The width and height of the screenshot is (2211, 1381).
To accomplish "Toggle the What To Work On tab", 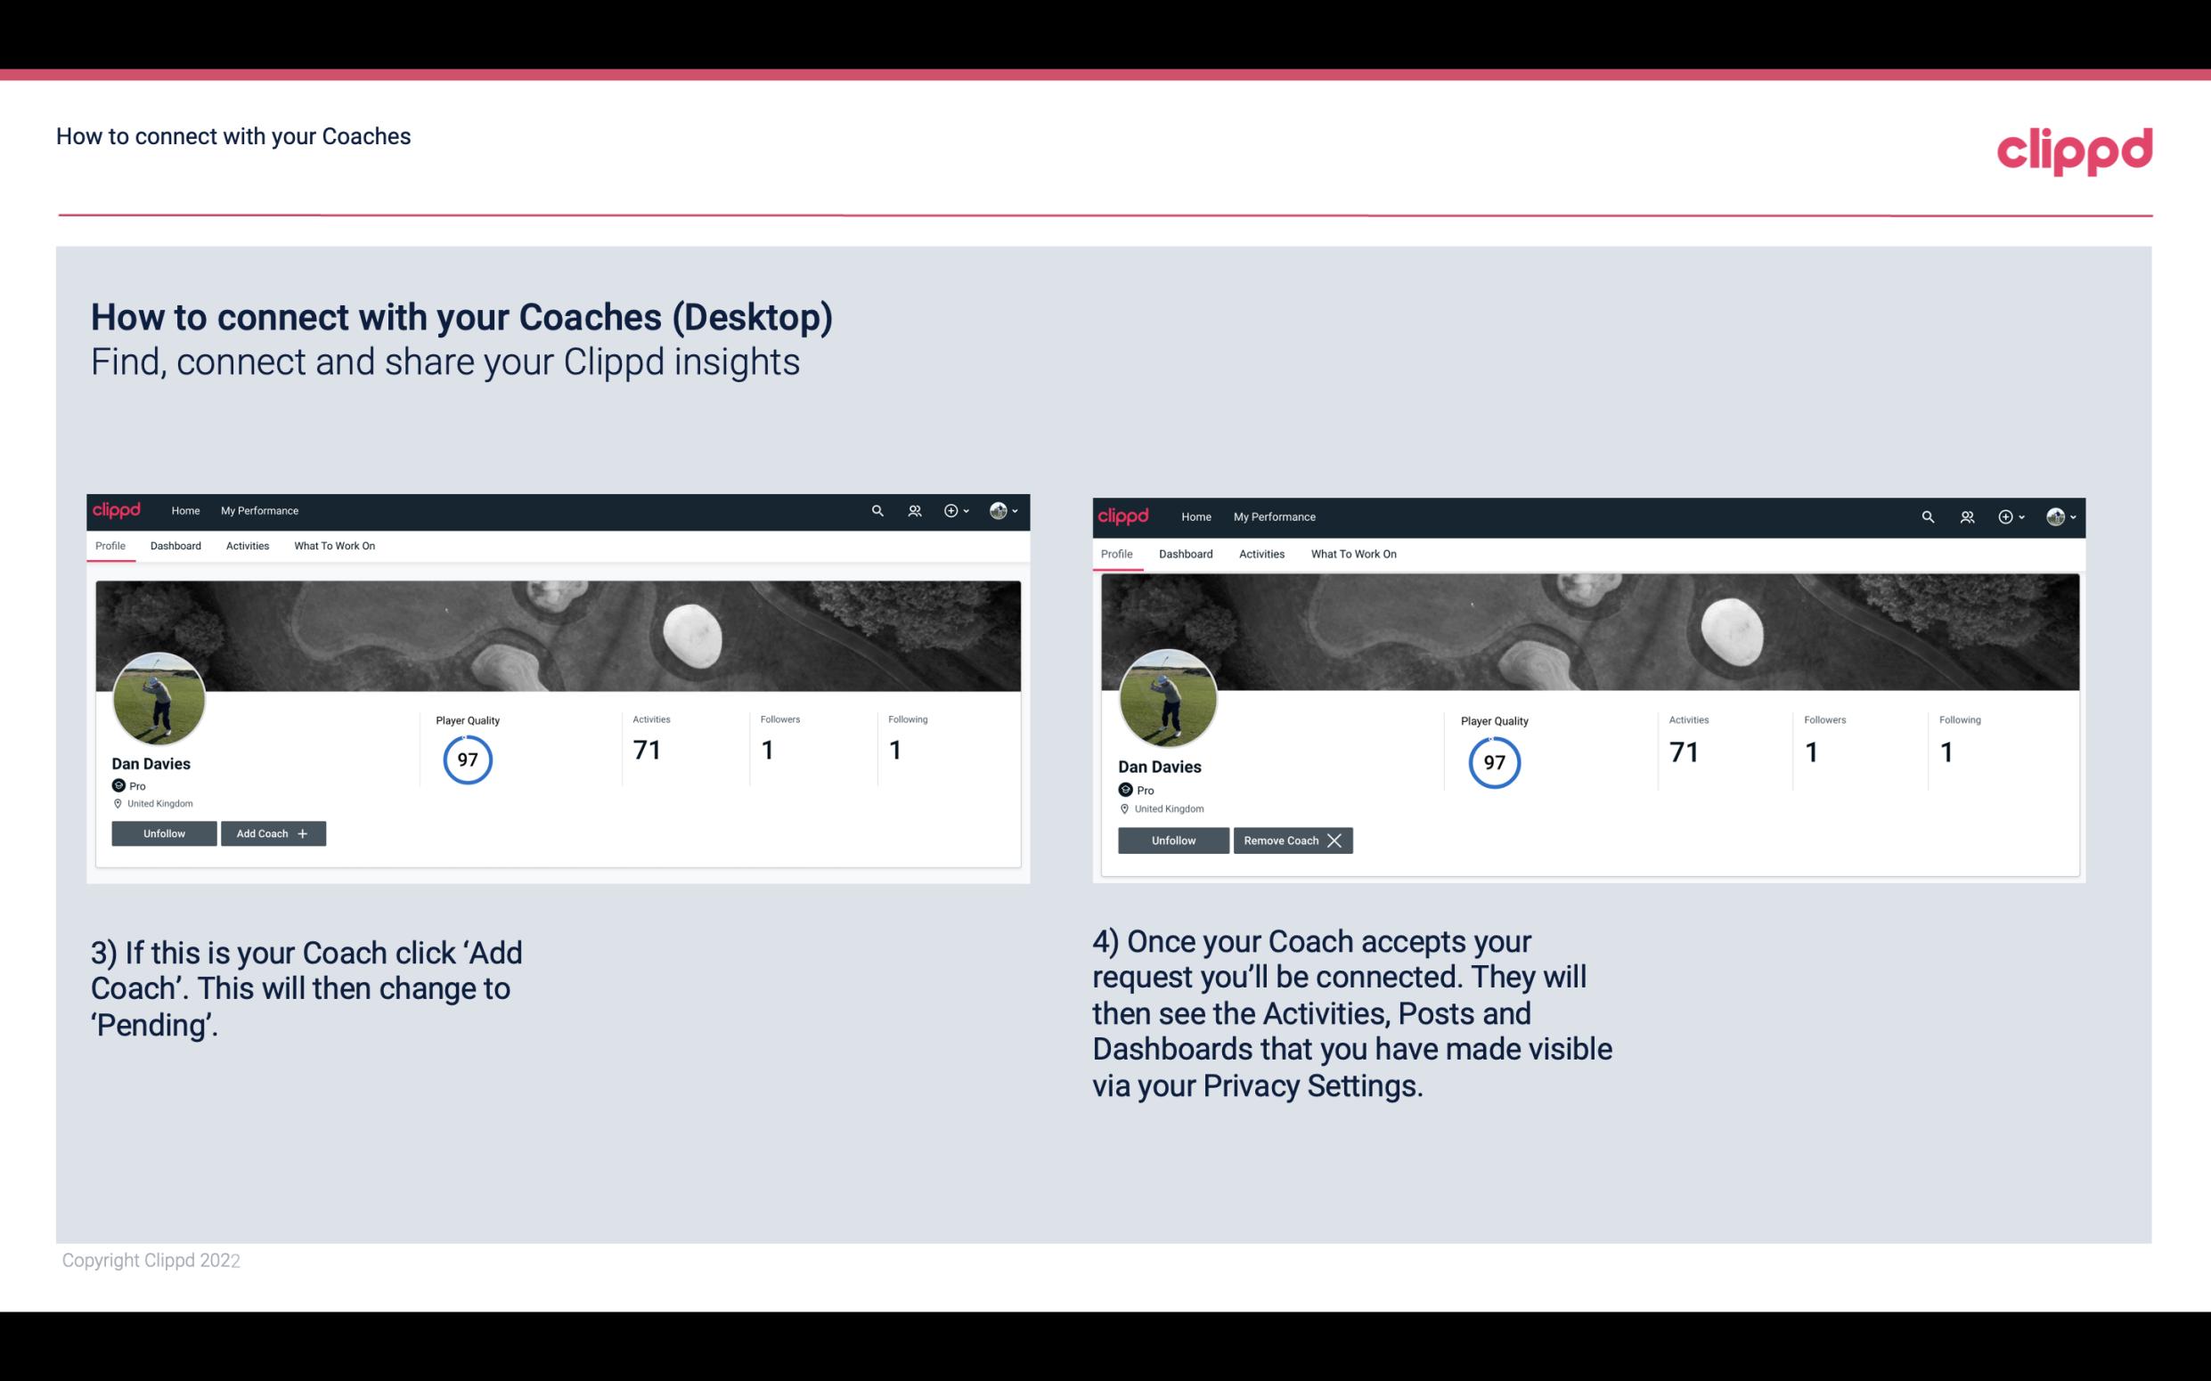I will click(x=334, y=546).
